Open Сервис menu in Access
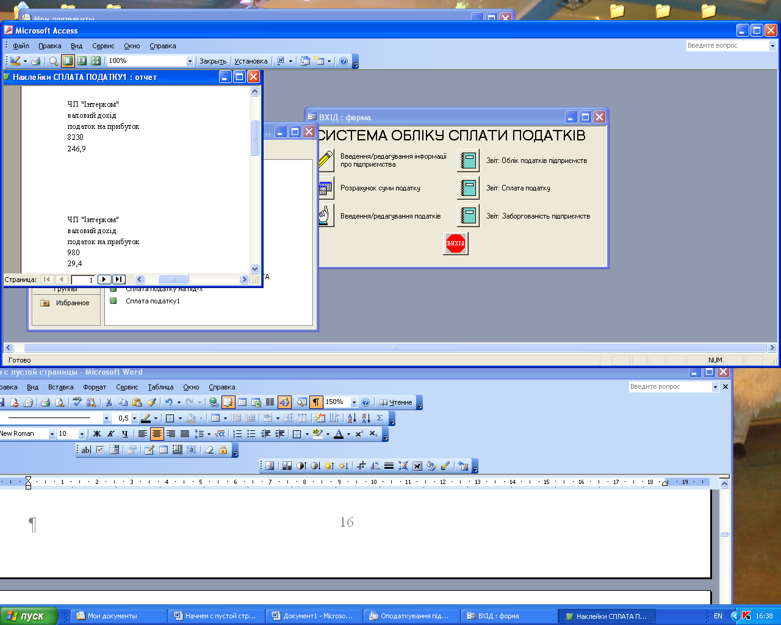 point(103,46)
